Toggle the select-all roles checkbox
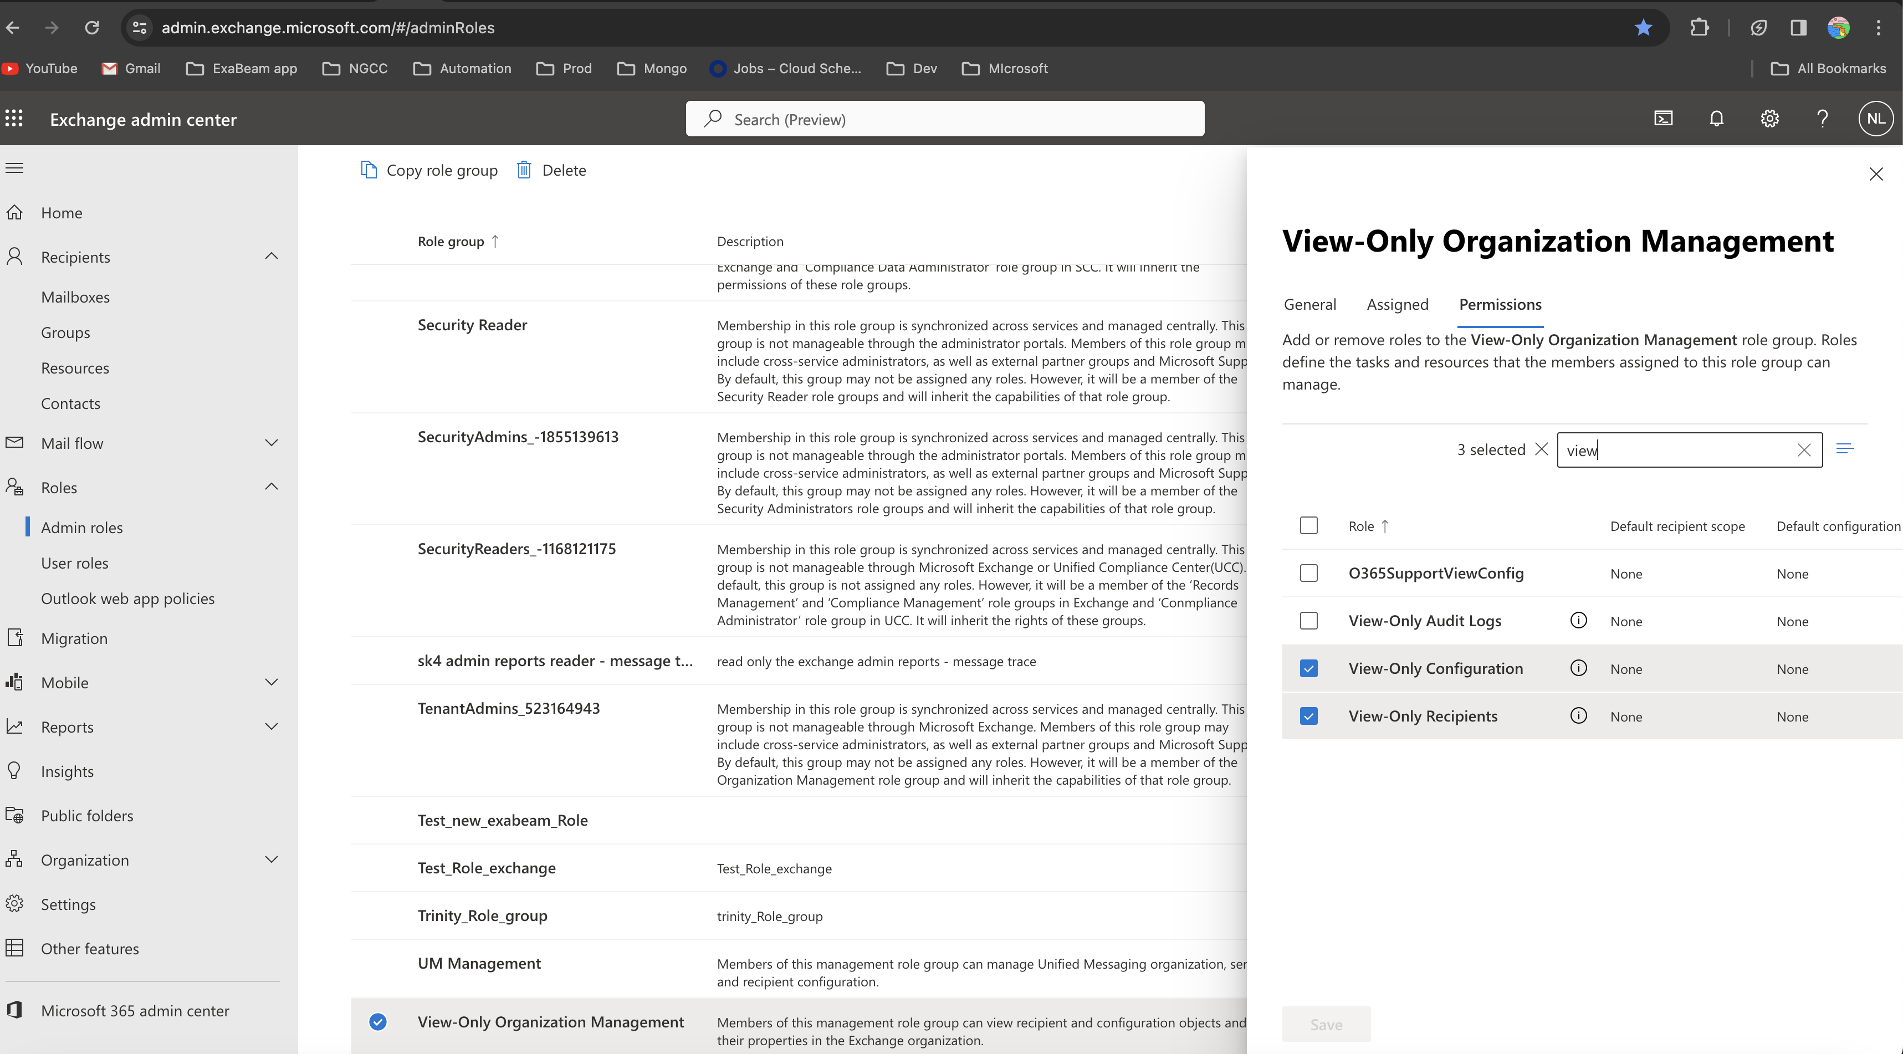 (x=1308, y=526)
